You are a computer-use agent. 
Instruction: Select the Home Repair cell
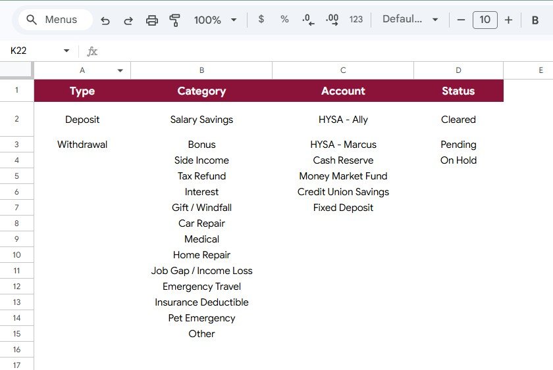tap(201, 255)
